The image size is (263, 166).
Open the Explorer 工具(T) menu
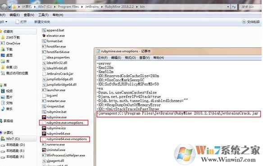pyautogui.click(x=43, y=15)
